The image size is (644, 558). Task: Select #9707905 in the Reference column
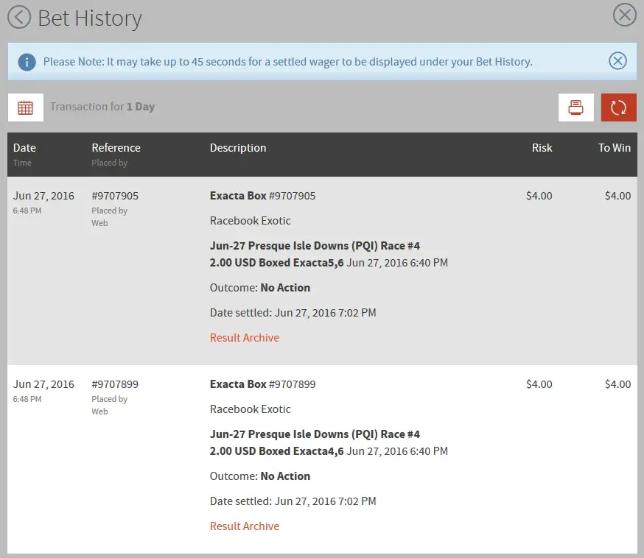pos(115,196)
